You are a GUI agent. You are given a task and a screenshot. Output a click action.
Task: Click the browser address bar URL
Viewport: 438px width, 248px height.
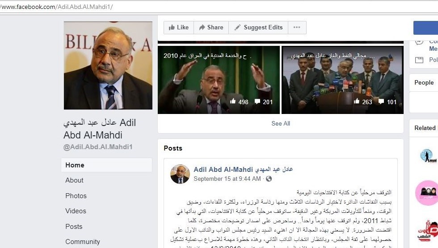pos(57,7)
